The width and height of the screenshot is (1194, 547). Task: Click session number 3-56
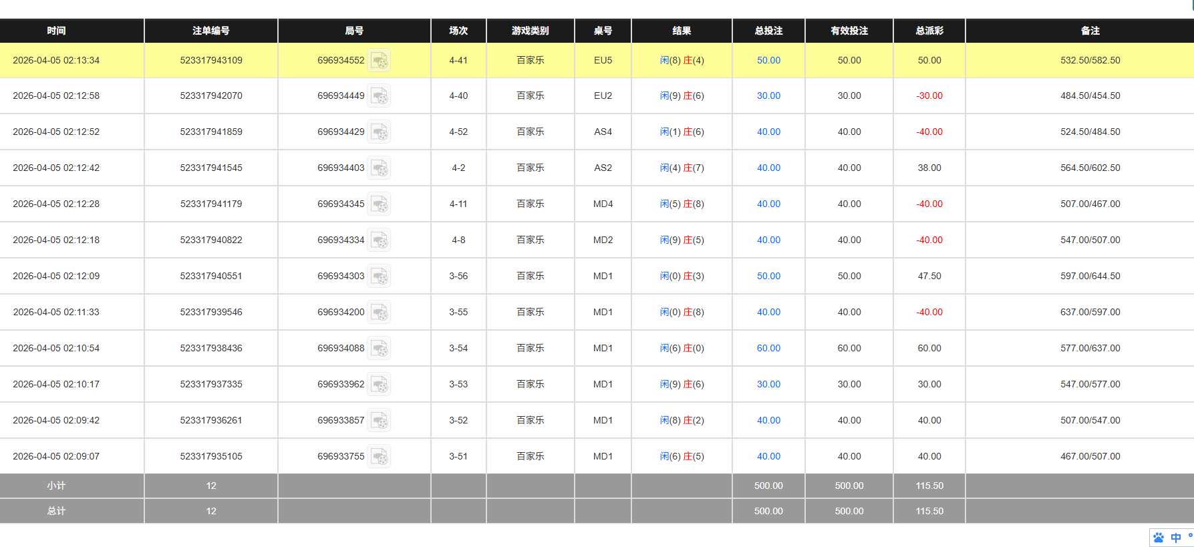(x=458, y=276)
